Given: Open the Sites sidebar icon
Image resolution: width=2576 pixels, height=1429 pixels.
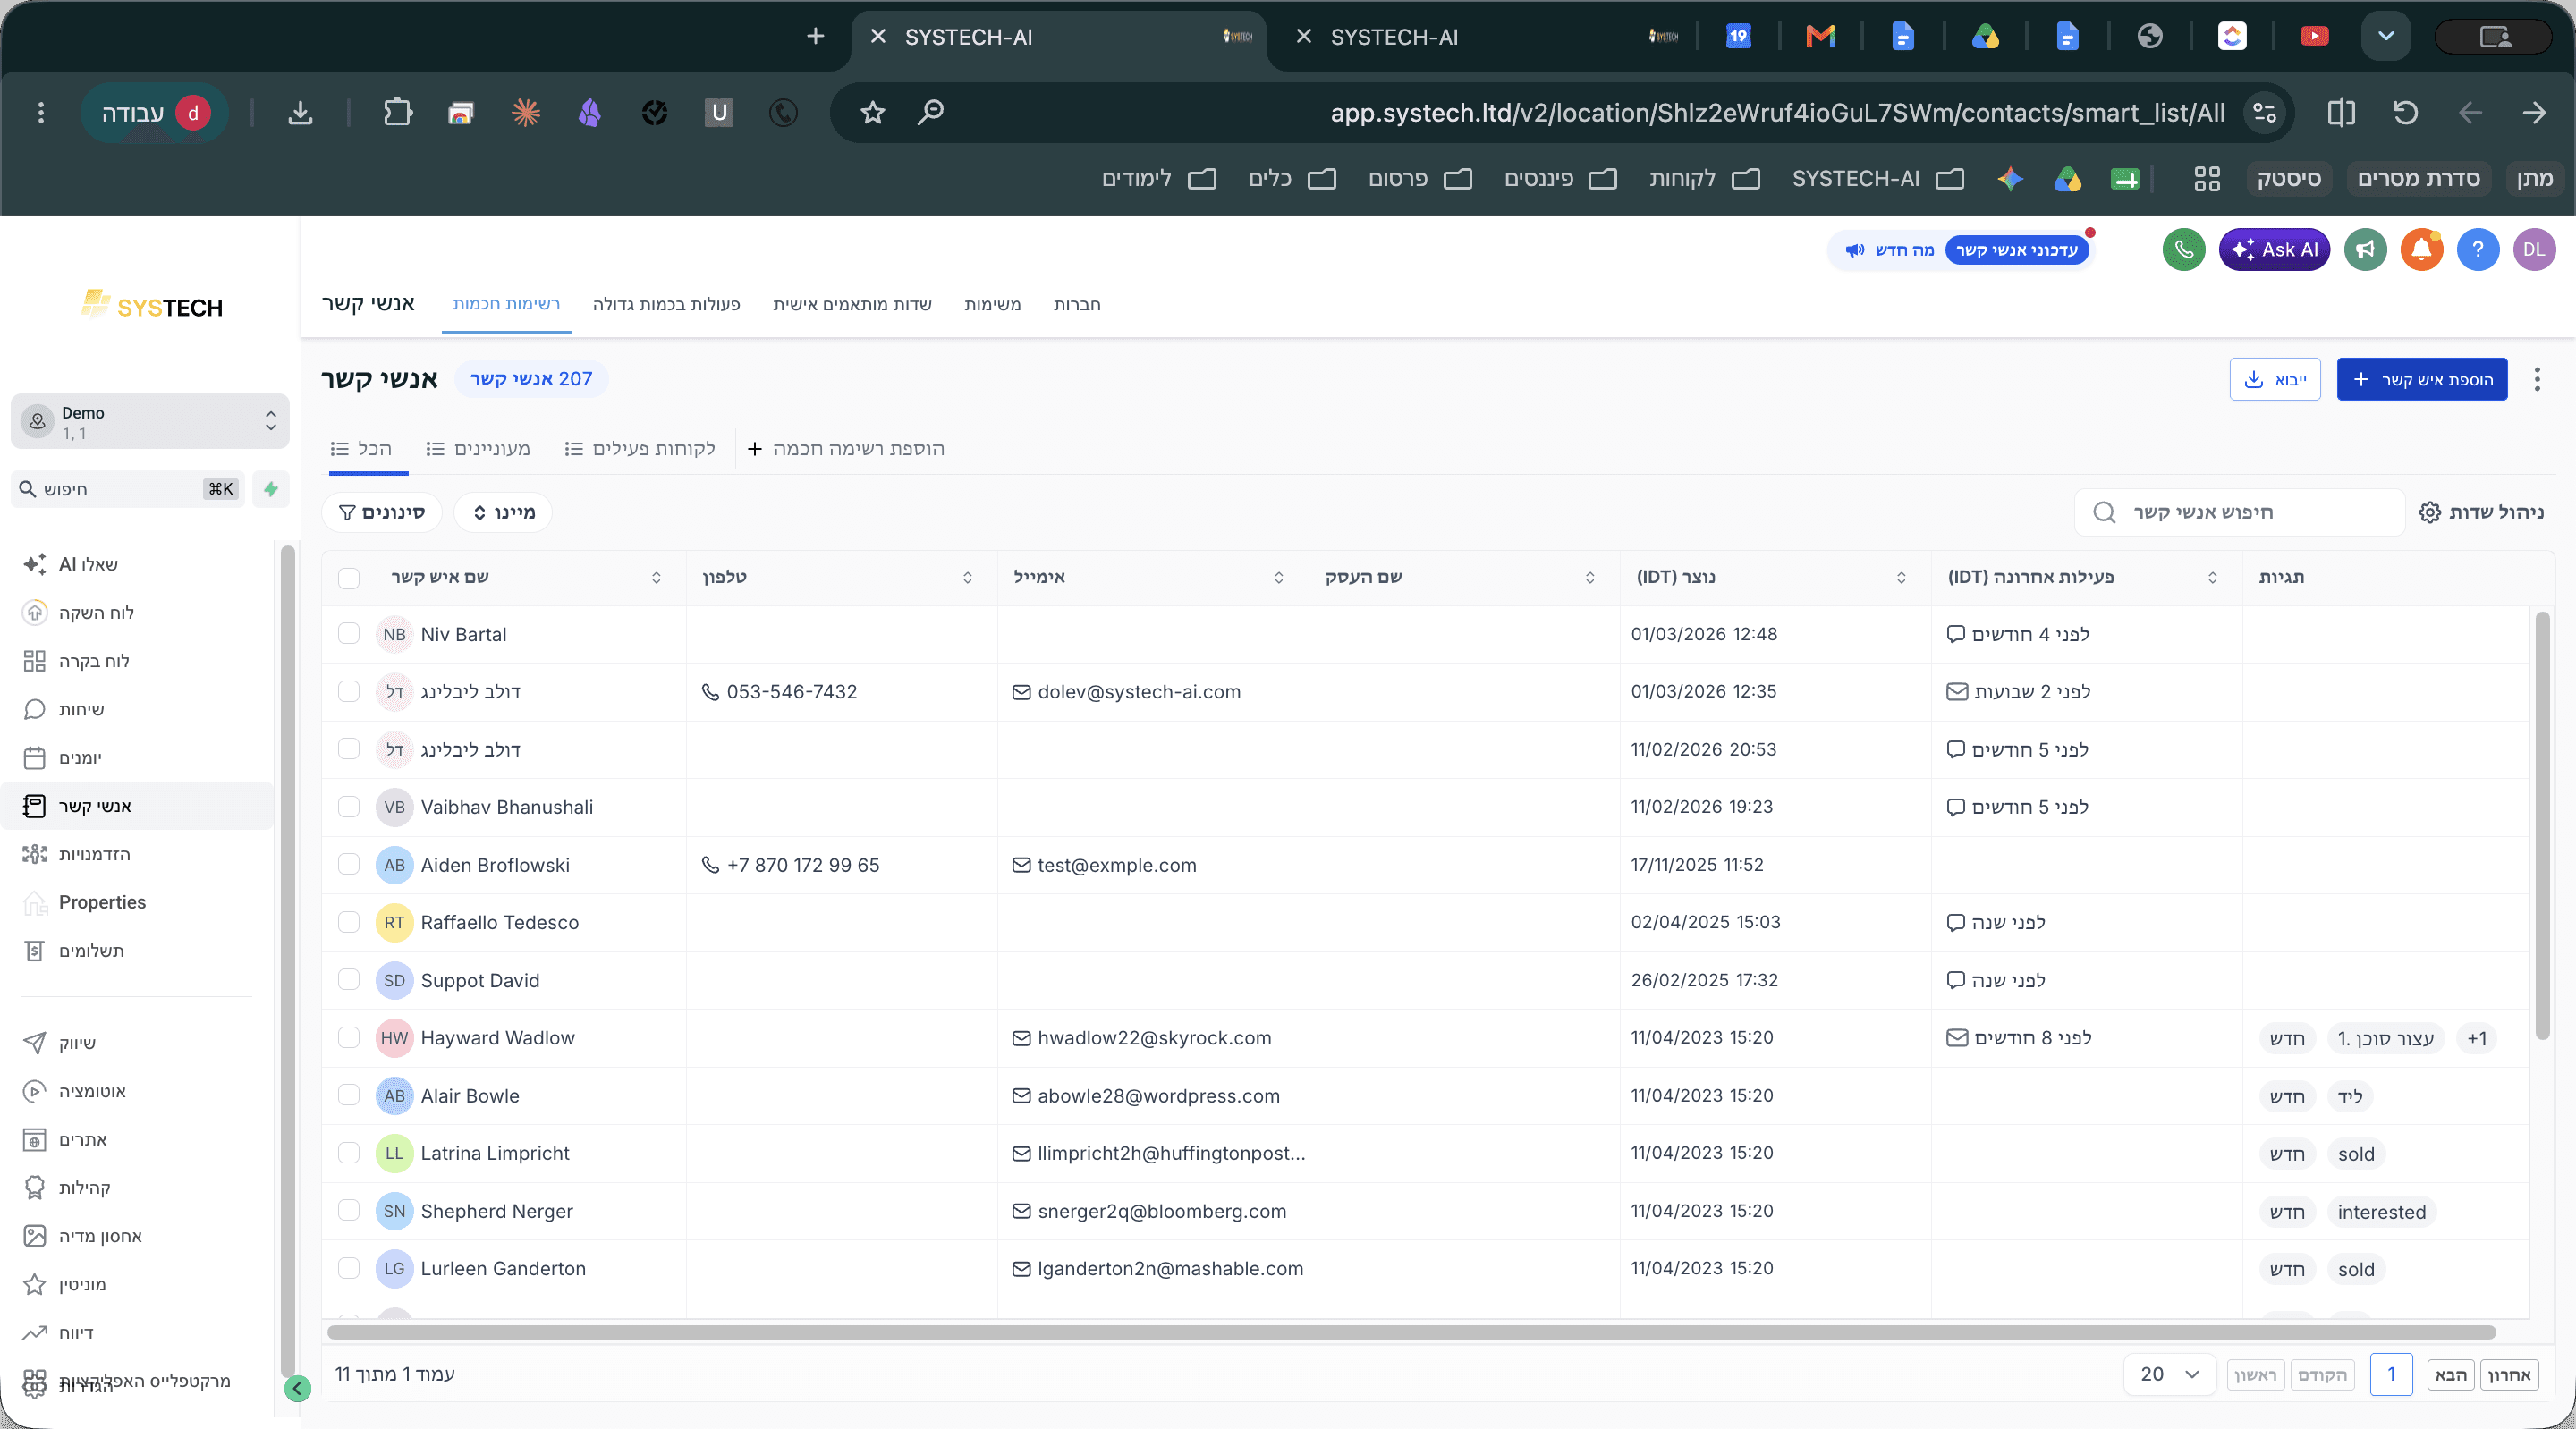Looking at the screenshot, I should click(35, 1140).
